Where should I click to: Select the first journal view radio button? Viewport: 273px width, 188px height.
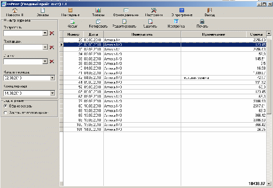(x=6, y=106)
